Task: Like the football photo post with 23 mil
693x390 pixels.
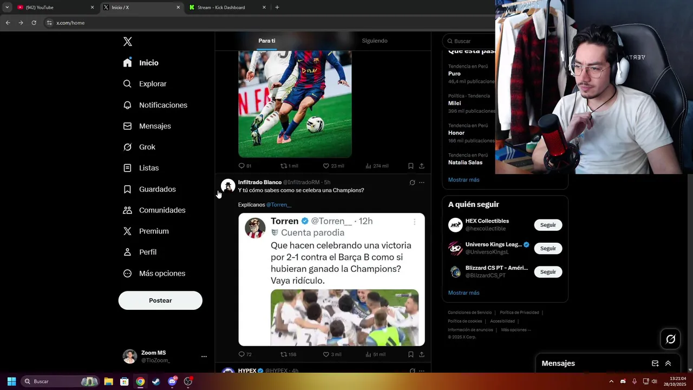Action: [x=333, y=166]
